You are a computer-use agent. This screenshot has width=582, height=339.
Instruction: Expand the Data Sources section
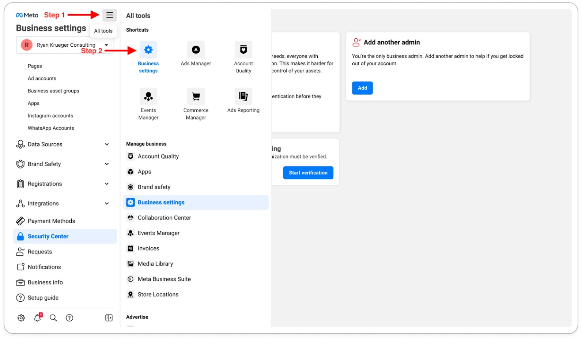tap(107, 144)
